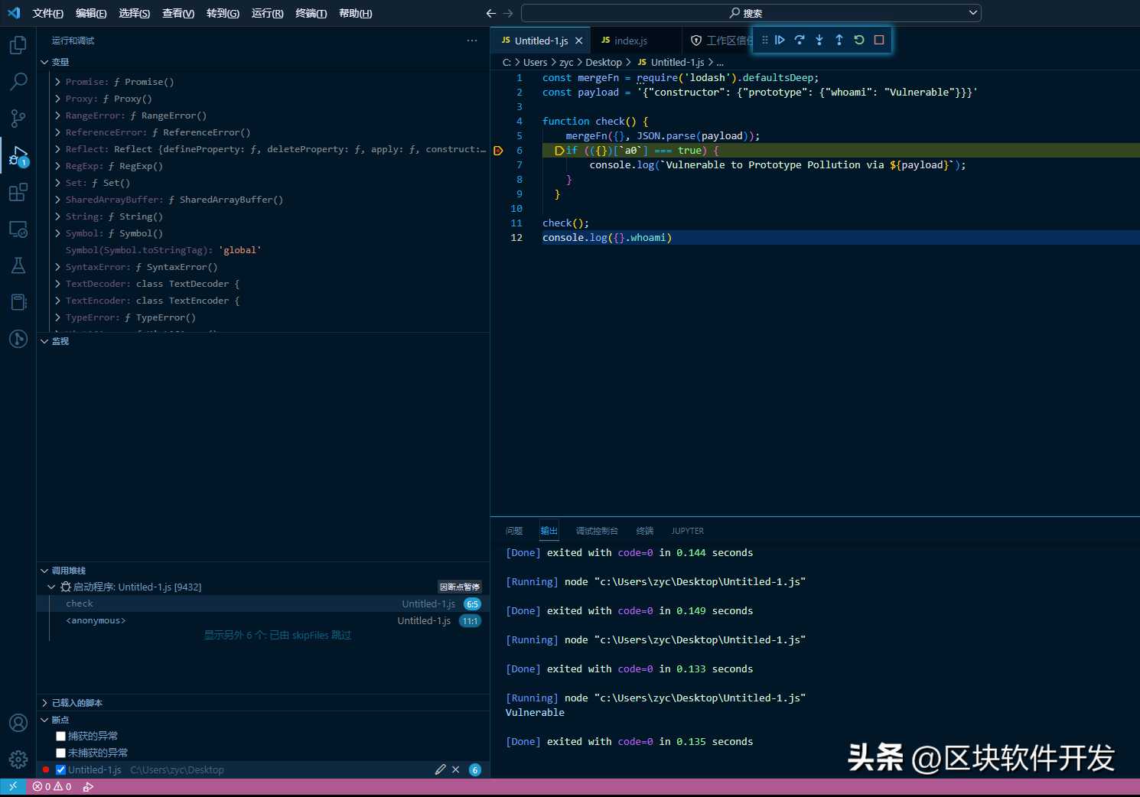The height and width of the screenshot is (797, 1140).
Task: Expand the TextDecoder variable
Action: [57, 284]
